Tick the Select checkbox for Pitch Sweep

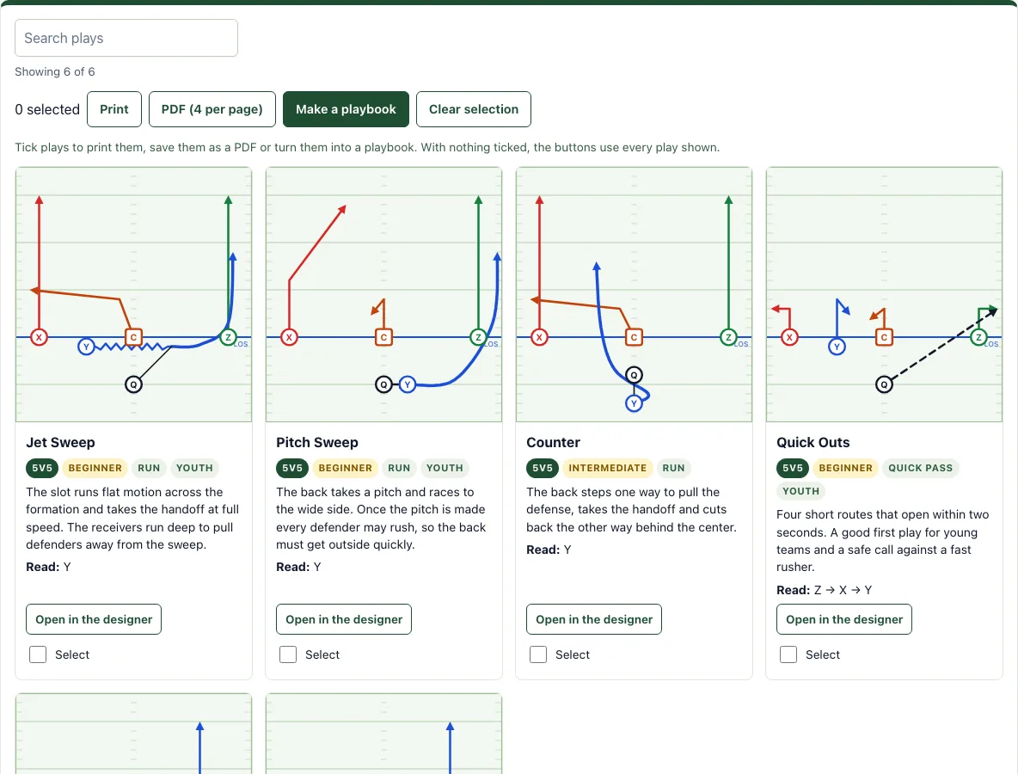(288, 654)
